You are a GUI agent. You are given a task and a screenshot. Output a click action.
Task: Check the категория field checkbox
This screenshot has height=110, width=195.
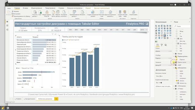point(177,94)
